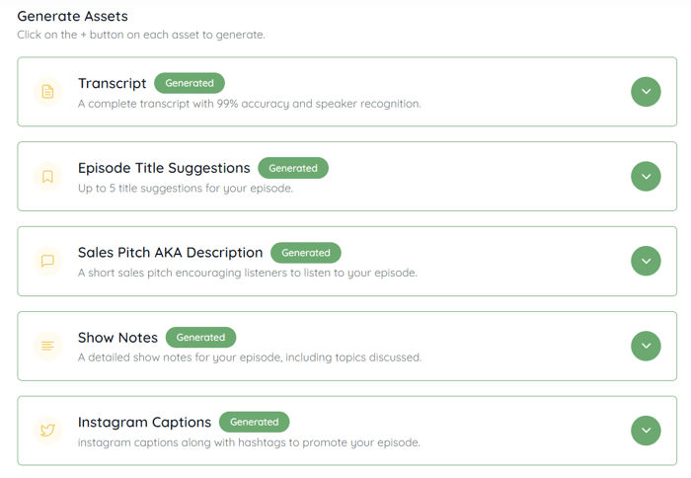The image size is (691, 478).
Task: Click the Instagram Captions bird icon
Action: coord(47,431)
